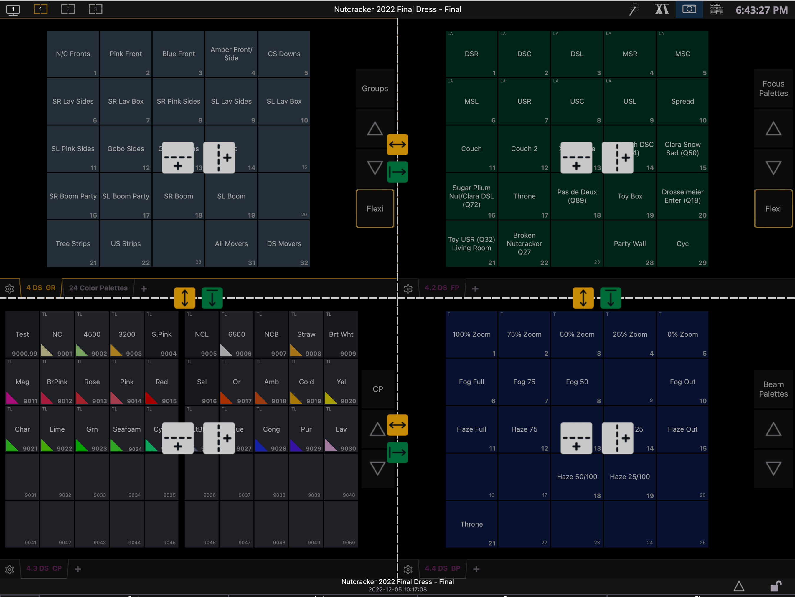Page up in the Groups display
Screen dimensions: 795x597
(x=375, y=129)
